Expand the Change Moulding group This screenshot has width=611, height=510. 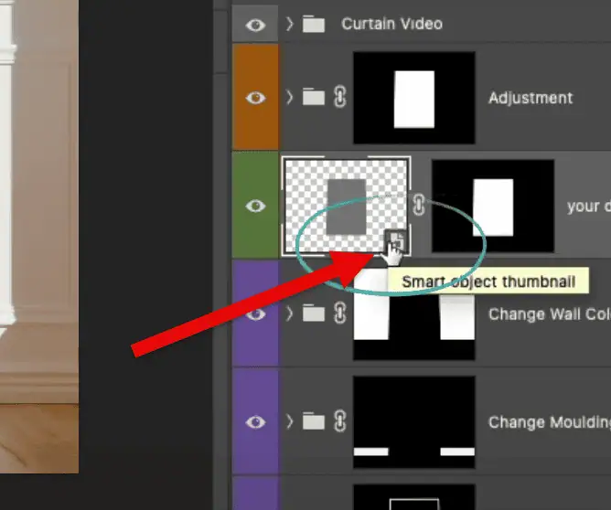[x=289, y=421]
